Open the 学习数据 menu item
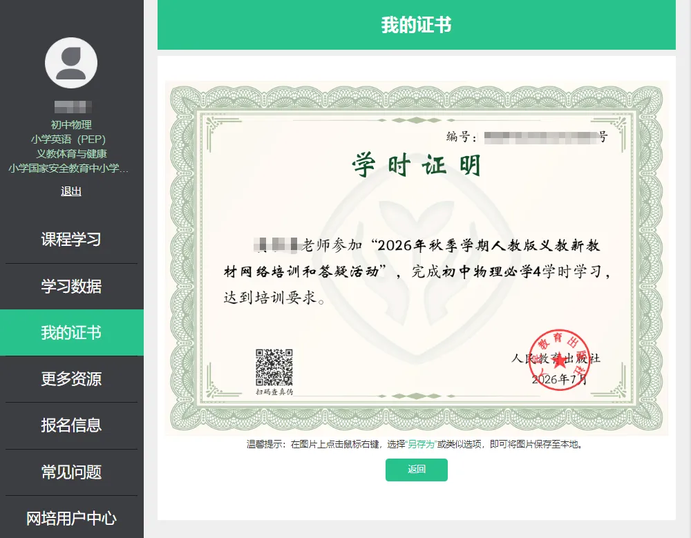 pos(71,287)
